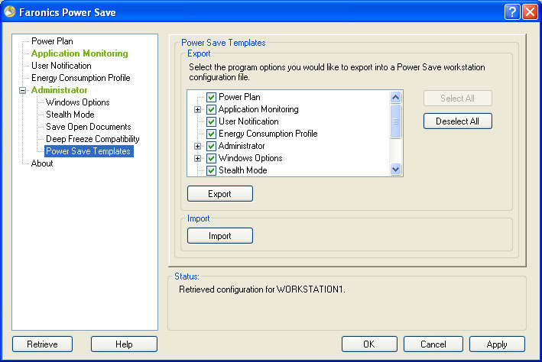Expand Application Monitoring in export list
This screenshot has height=362, width=542.
[x=197, y=109]
